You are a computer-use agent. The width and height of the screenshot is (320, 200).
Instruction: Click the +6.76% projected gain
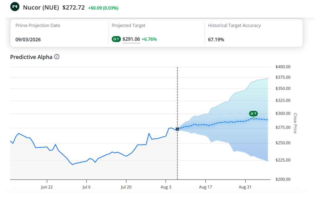tap(149, 39)
